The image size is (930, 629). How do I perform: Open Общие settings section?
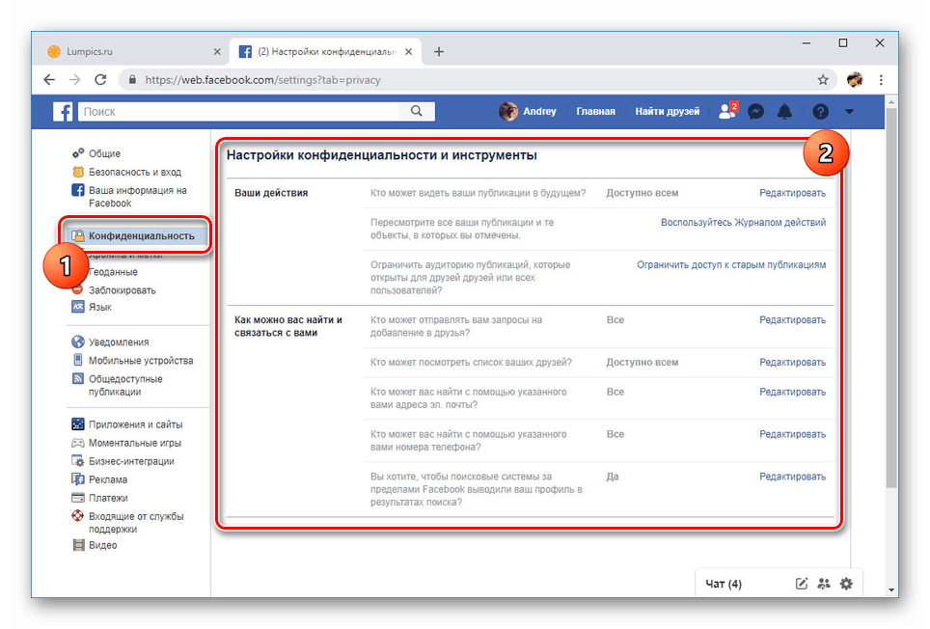(106, 152)
